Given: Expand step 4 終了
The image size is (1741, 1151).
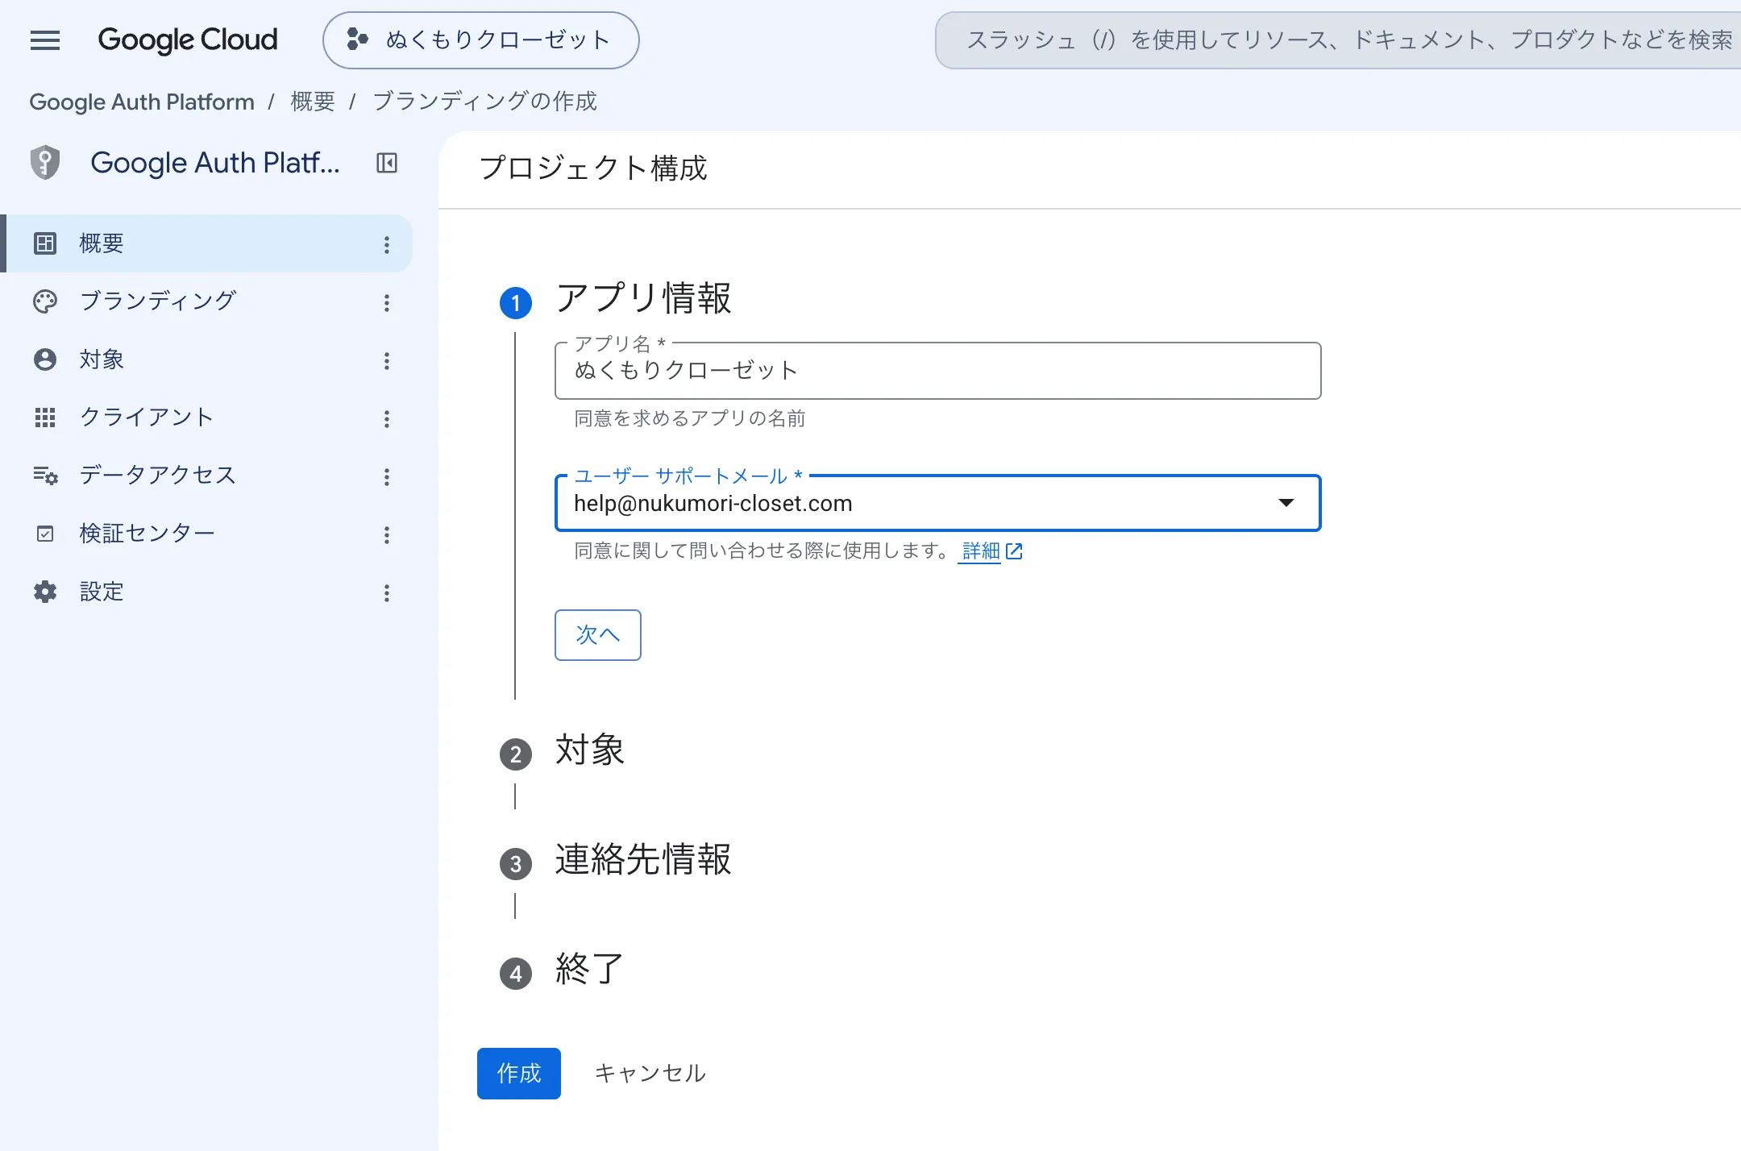Looking at the screenshot, I should [x=590, y=969].
